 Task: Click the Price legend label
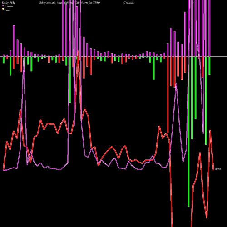(7, 10)
